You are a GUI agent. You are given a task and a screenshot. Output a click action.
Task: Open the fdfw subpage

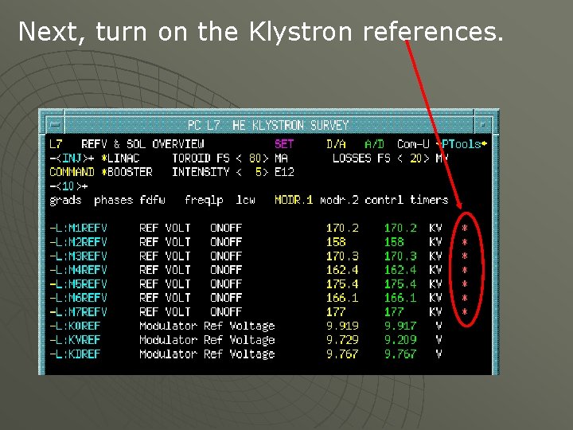pos(152,201)
